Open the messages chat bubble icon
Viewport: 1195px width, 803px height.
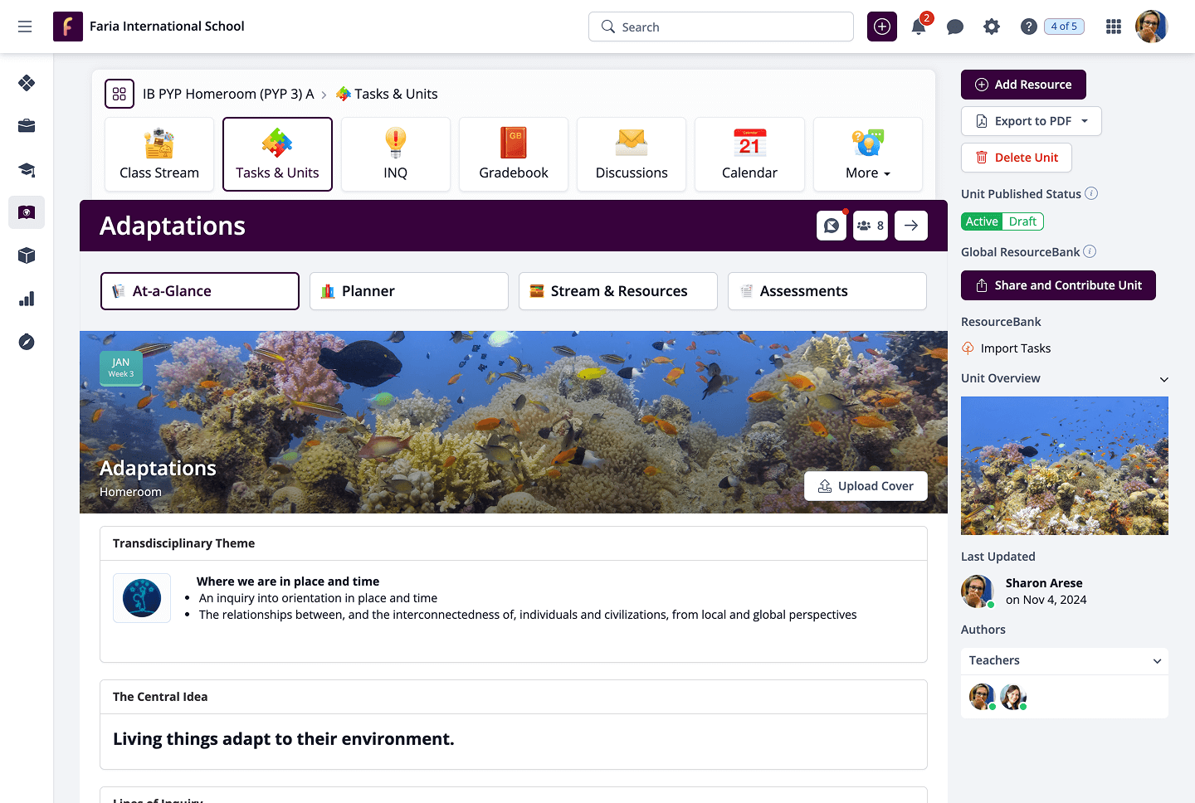click(955, 27)
